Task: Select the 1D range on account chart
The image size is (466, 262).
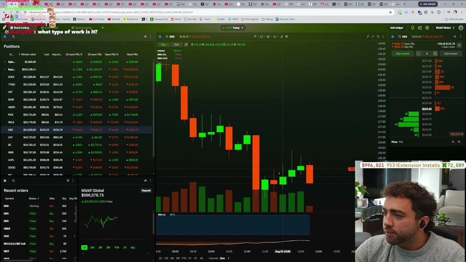Action: (84, 247)
